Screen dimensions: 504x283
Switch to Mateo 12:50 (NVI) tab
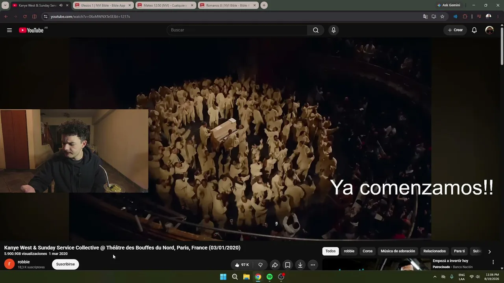point(165,6)
